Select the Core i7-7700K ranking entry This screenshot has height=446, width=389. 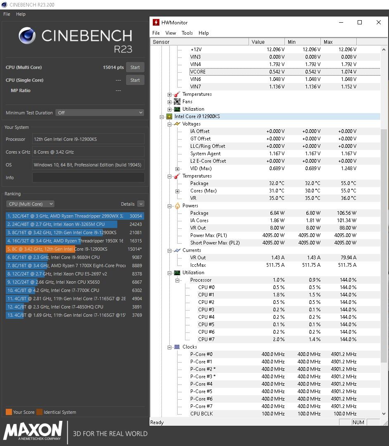tap(75, 290)
